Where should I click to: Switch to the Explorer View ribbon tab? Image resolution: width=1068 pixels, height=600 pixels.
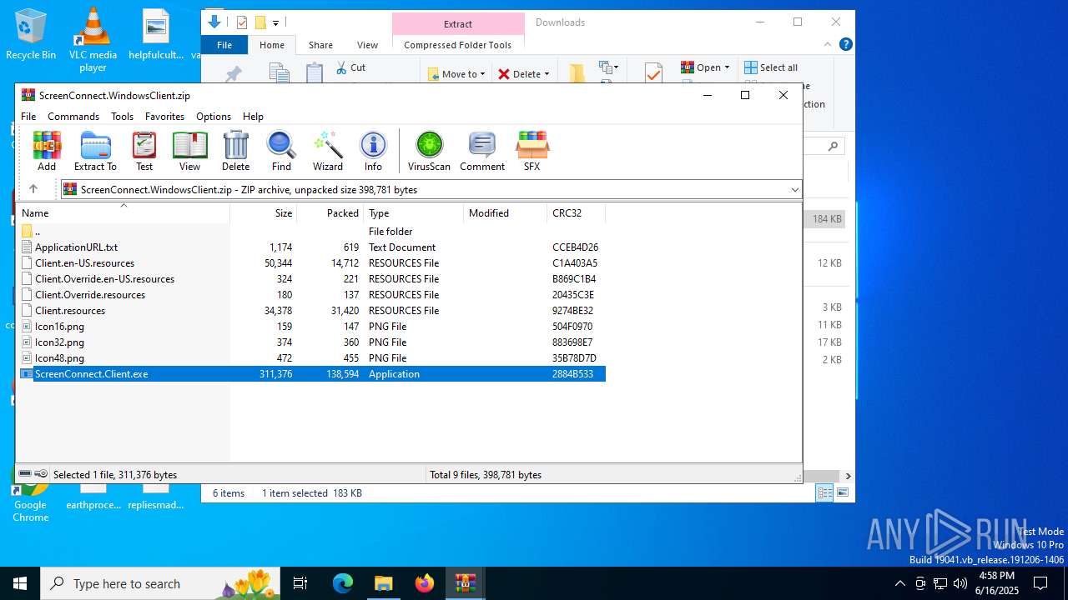click(x=367, y=45)
